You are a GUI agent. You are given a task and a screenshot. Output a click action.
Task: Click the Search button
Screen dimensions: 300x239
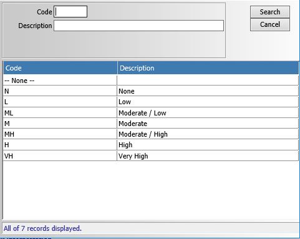(x=270, y=12)
